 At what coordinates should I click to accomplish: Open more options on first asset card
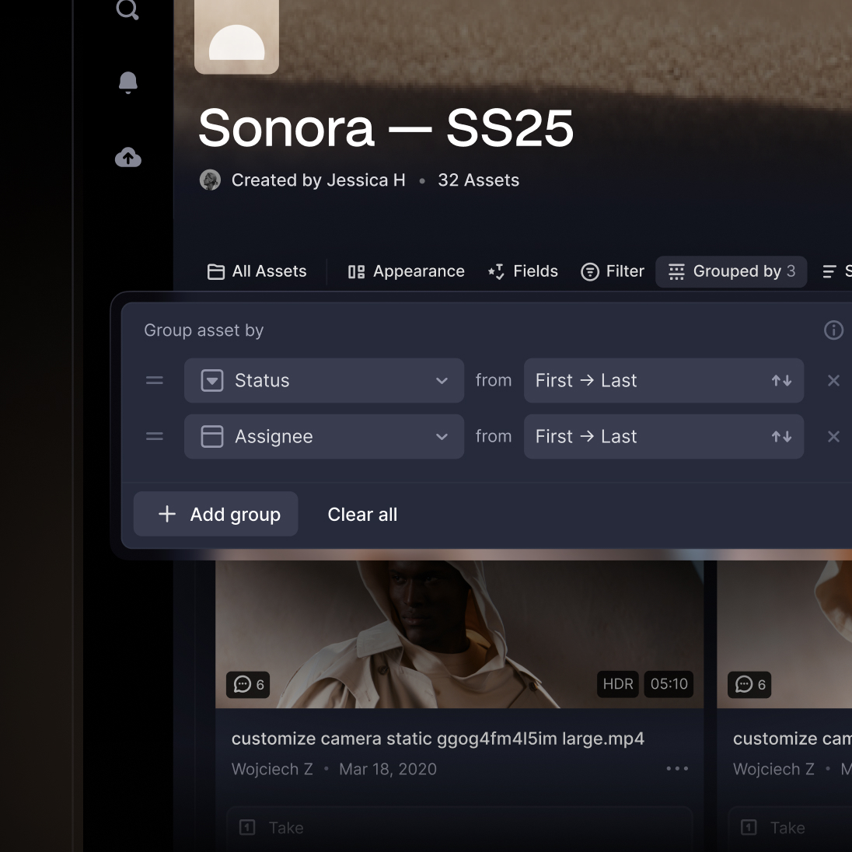click(677, 768)
